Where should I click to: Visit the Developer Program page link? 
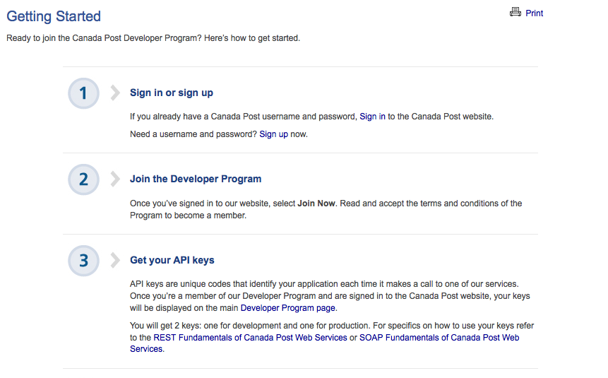point(287,308)
